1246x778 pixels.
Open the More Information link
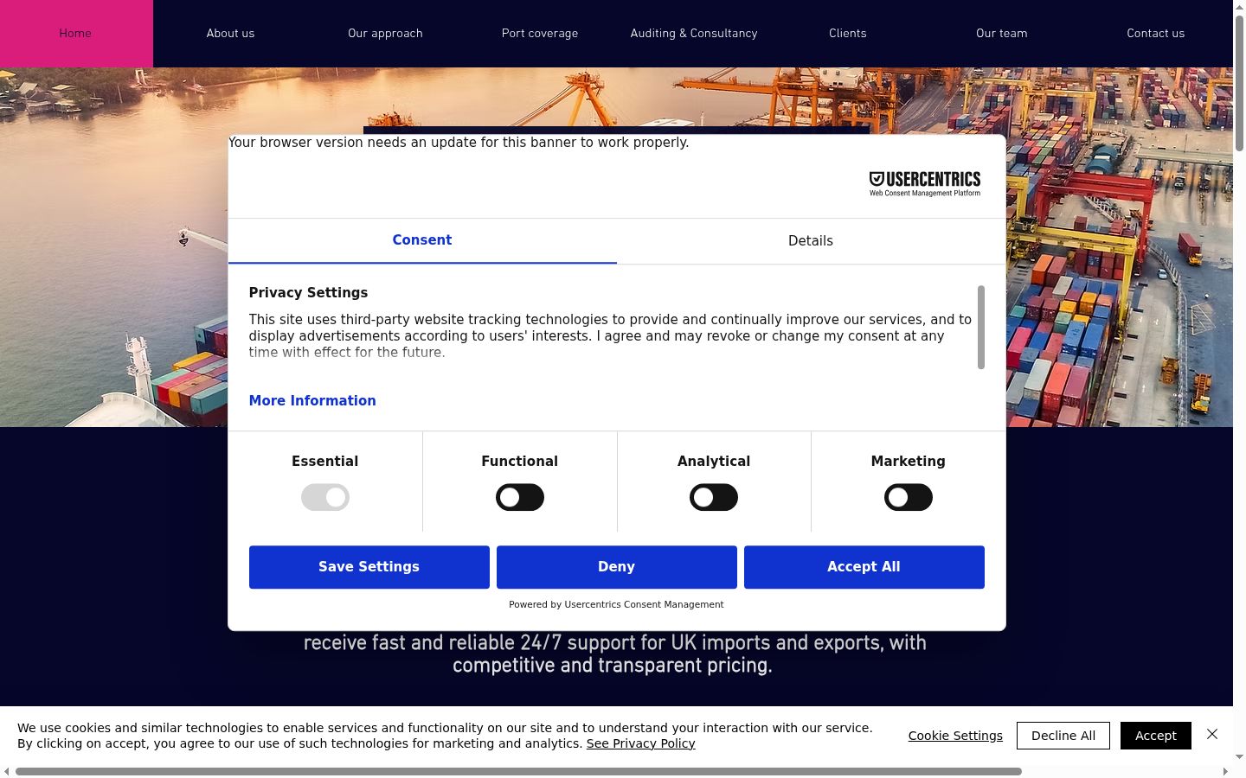tap(312, 401)
